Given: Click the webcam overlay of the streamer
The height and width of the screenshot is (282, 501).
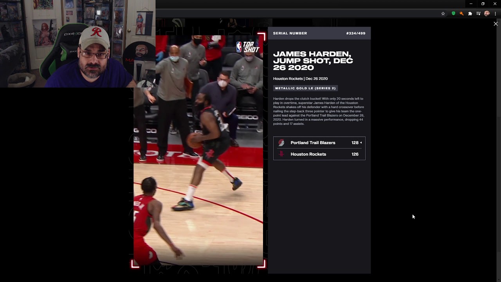Looking at the screenshot, I should tap(77, 43).
